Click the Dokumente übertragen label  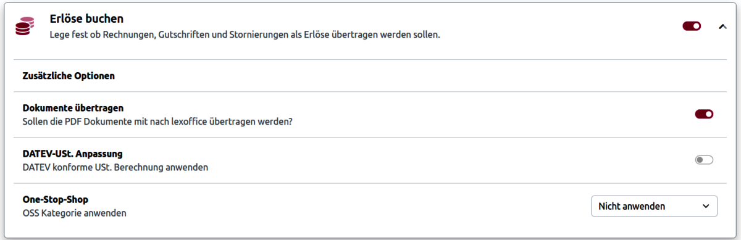73,108
